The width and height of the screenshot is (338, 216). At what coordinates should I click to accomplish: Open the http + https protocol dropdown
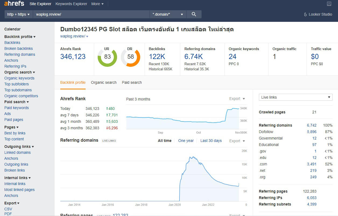pos(18,14)
